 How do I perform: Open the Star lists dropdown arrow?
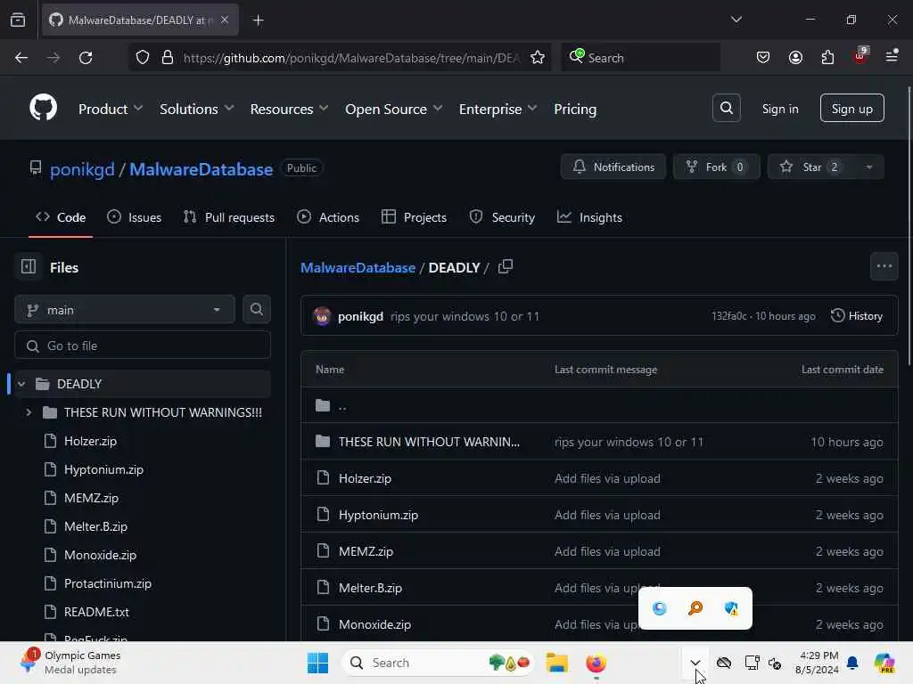click(868, 167)
